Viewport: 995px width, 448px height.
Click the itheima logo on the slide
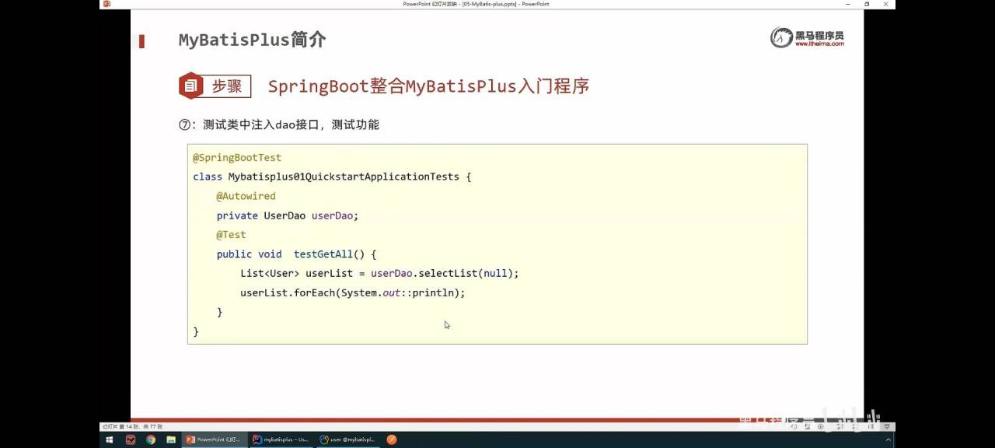(807, 37)
